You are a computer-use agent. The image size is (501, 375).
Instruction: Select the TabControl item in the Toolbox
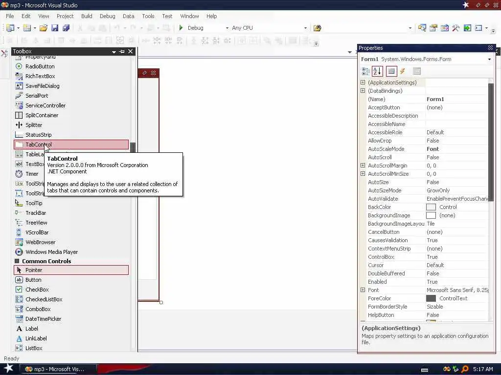coord(71,145)
